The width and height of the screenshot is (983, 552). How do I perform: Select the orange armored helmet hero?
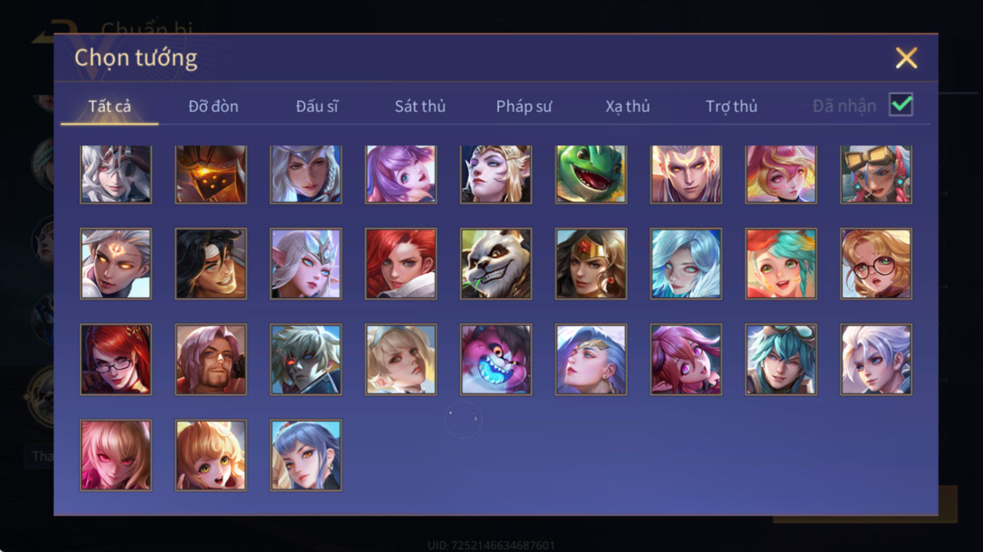[210, 174]
